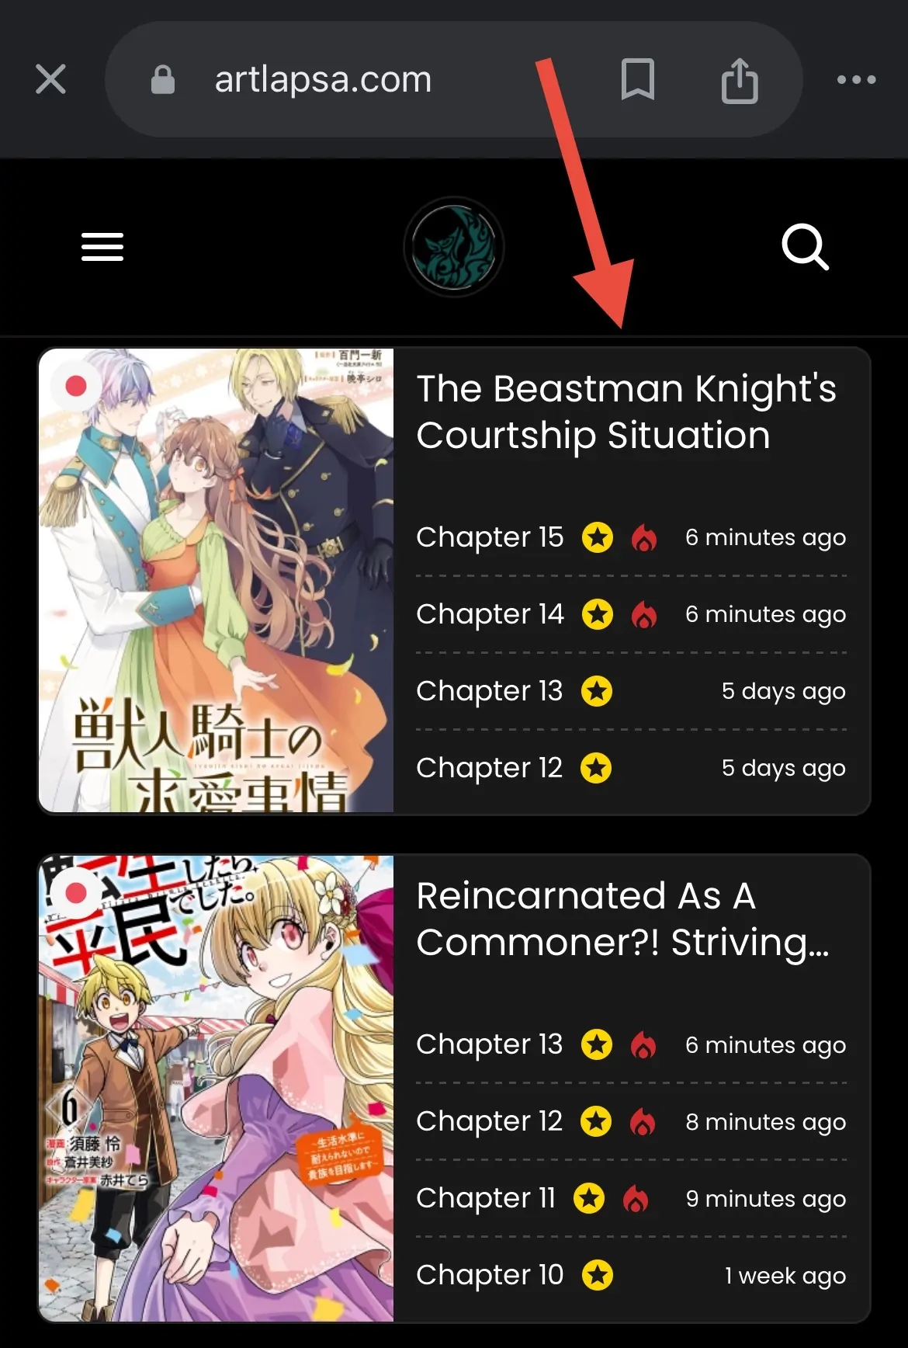Open The Beastman Knight's Courtship Situation title
Image resolution: width=908 pixels, height=1348 pixels.
626,412
